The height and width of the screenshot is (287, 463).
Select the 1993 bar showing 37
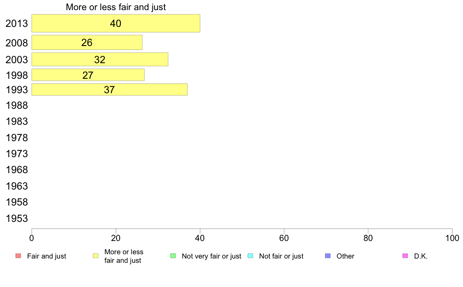click(109, 90)
